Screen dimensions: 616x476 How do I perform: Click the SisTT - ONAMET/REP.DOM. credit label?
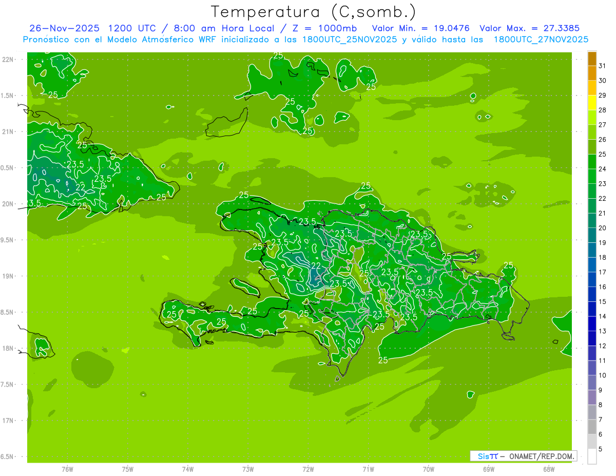[523, 456]
